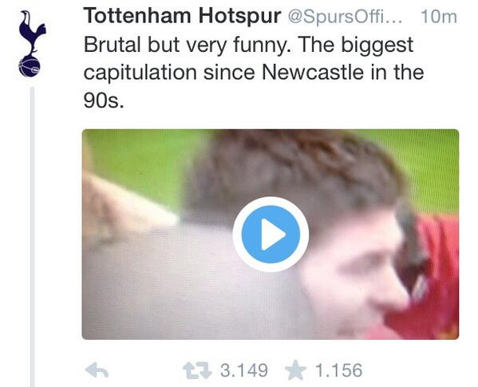
Task: Open the @SpursOffi... handle link
Action: pos(345,17)
